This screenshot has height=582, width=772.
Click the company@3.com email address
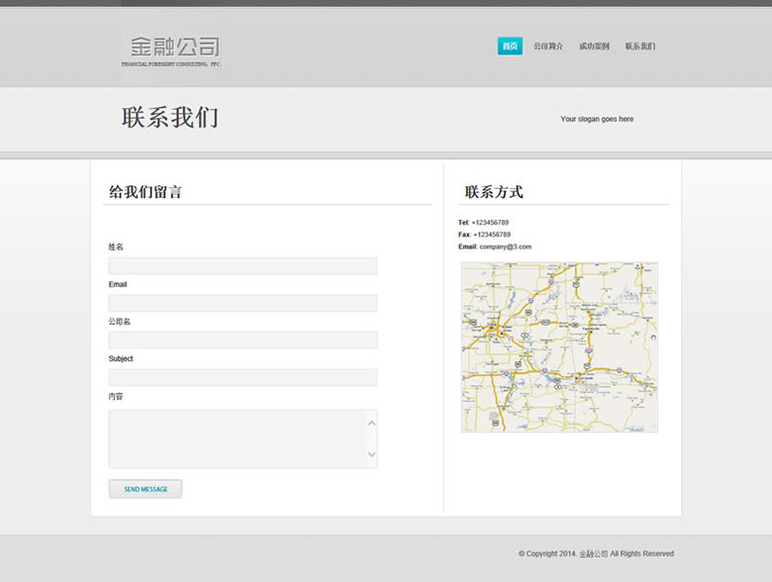click(506, 246)
